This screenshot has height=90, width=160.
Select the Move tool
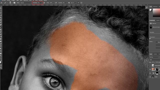coord(1,8)
